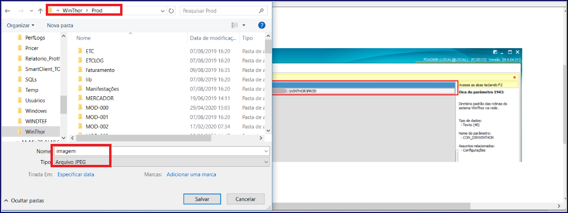568x213 pixels.
Task: Open the Organizar menu
Action: coord(20,25)
